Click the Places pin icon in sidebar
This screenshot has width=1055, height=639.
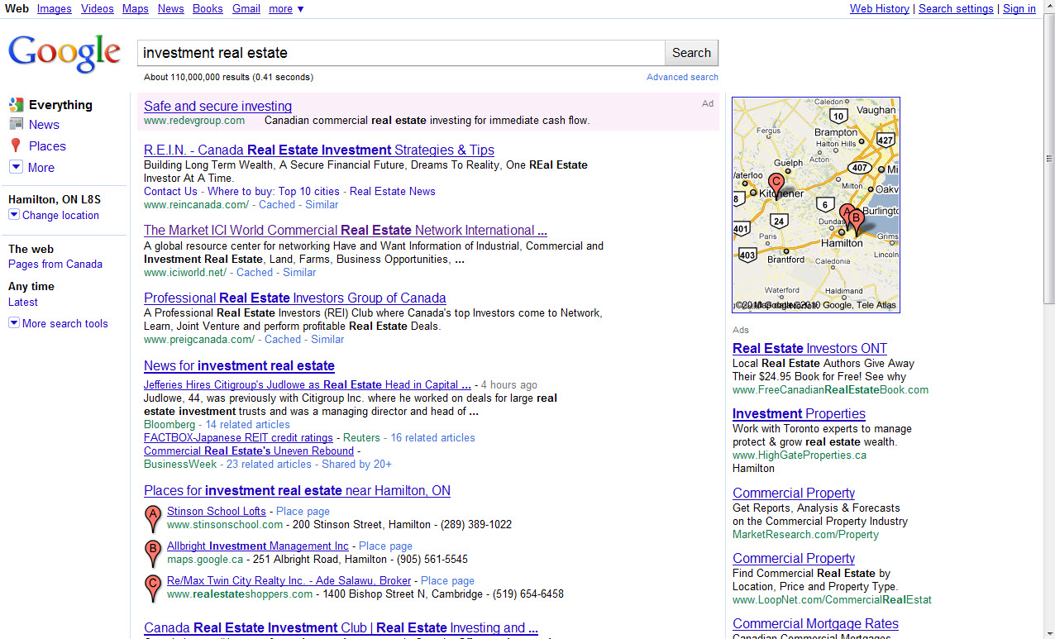pyautogui.click(x=16, y=145)
